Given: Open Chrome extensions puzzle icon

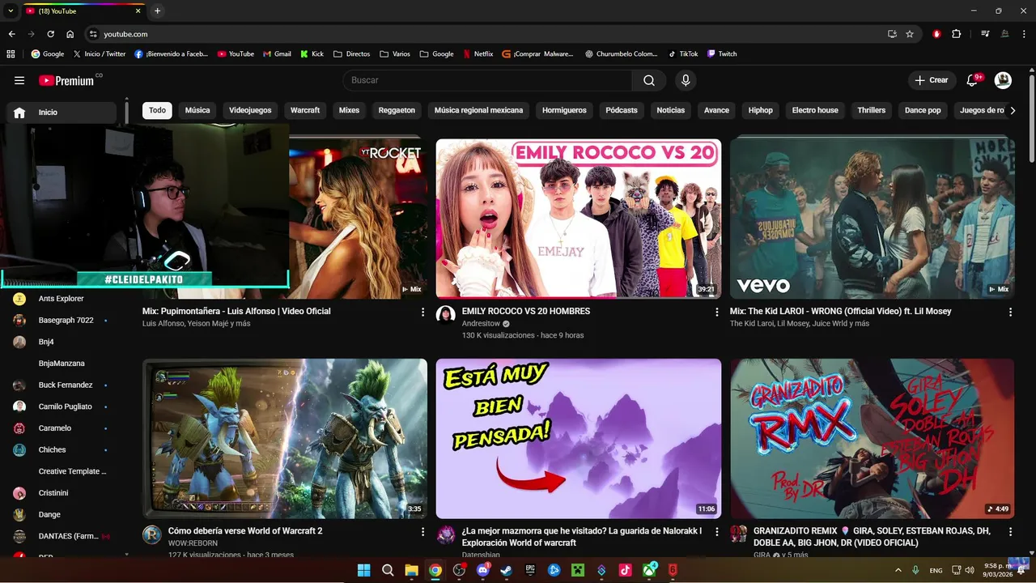Looking at the screenshot, I should click(956, 34).
